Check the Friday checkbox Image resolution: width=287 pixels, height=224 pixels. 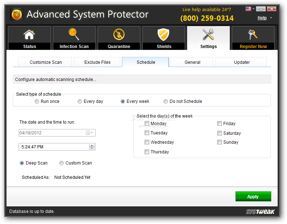[x=219, y=123]
